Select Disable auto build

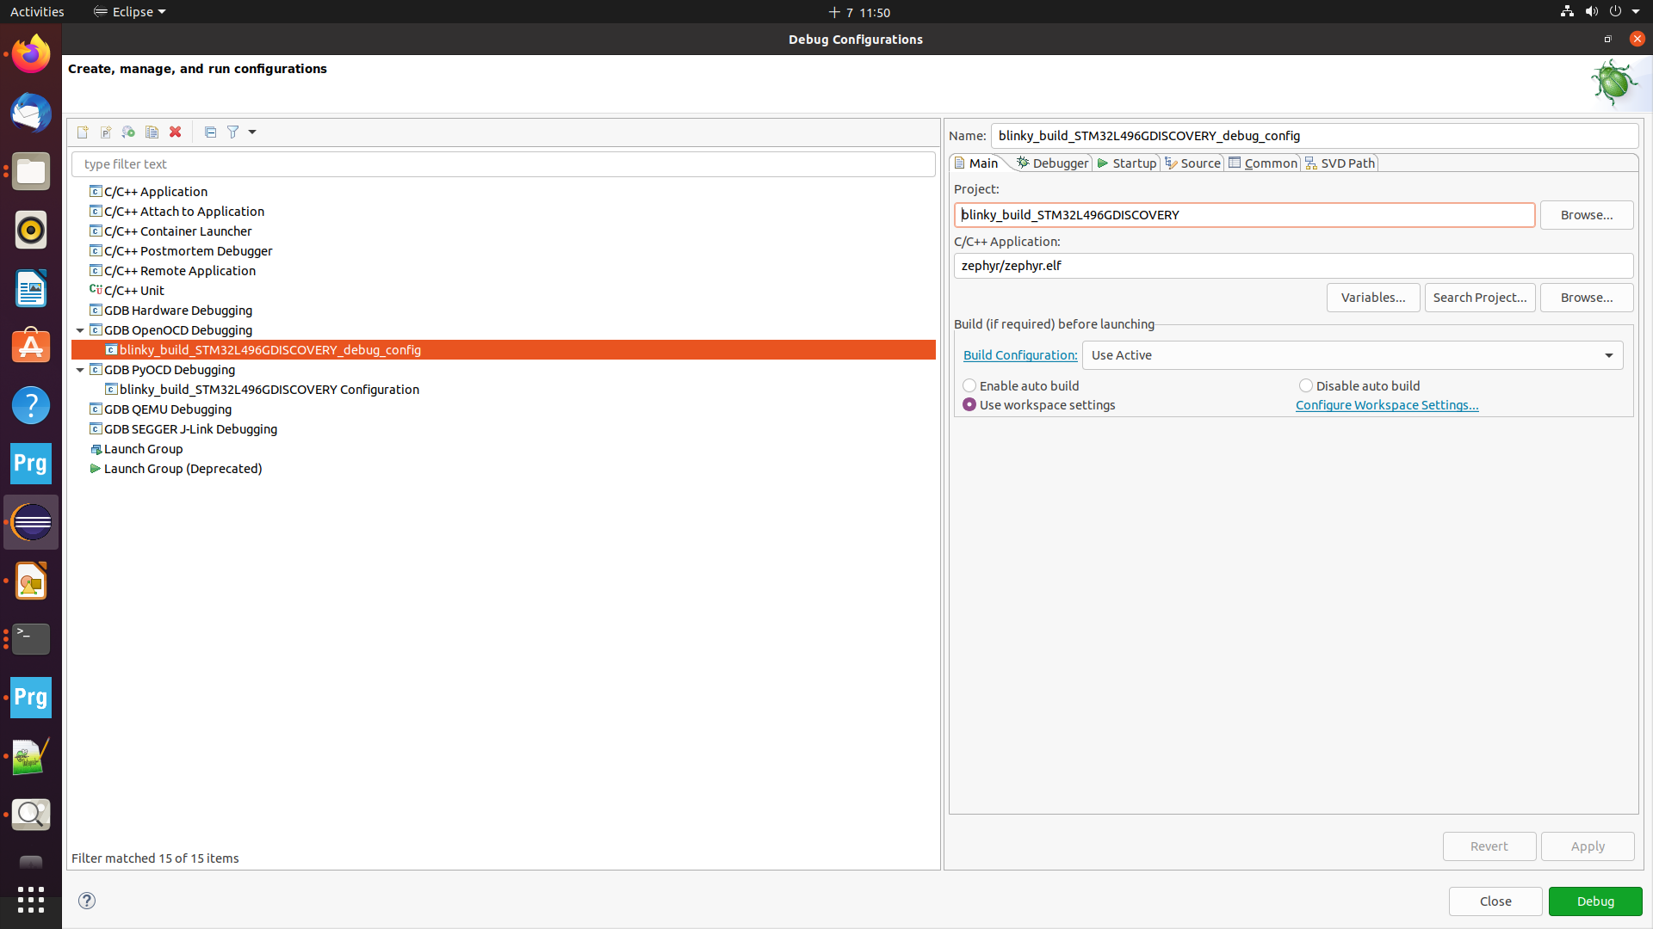1305,385
